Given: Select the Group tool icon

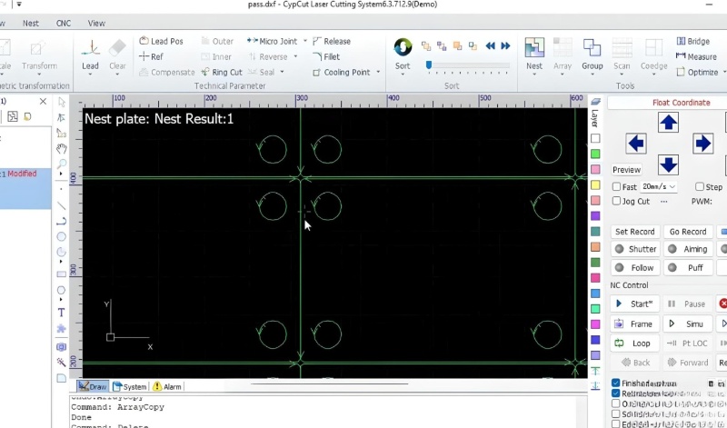Looking at the screenshot, I should pyautogui.click(x=593, y=53).
